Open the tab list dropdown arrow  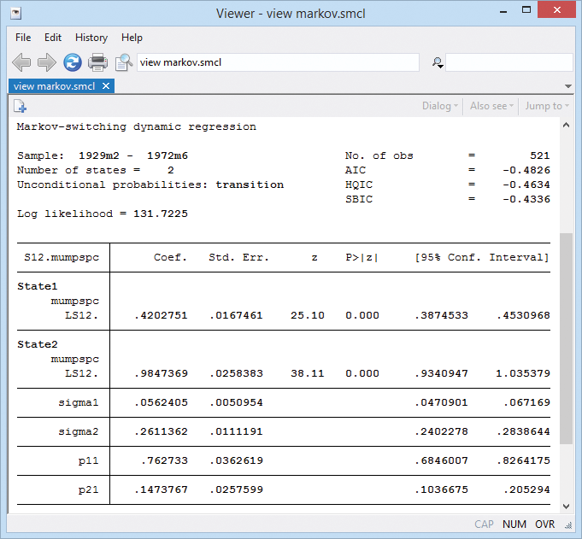click(567, 86)
